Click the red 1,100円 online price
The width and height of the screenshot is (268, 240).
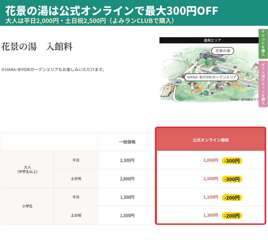(x=211, y=197)
